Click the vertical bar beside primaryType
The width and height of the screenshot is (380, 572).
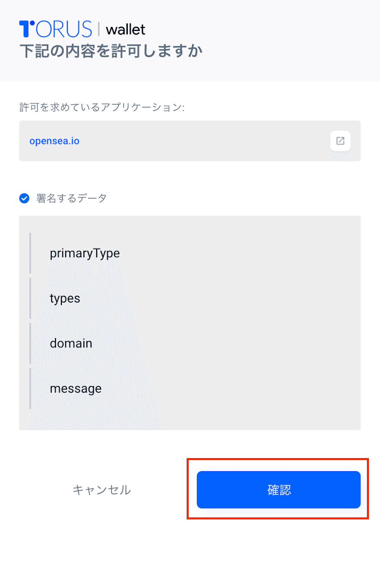point(30,253)
